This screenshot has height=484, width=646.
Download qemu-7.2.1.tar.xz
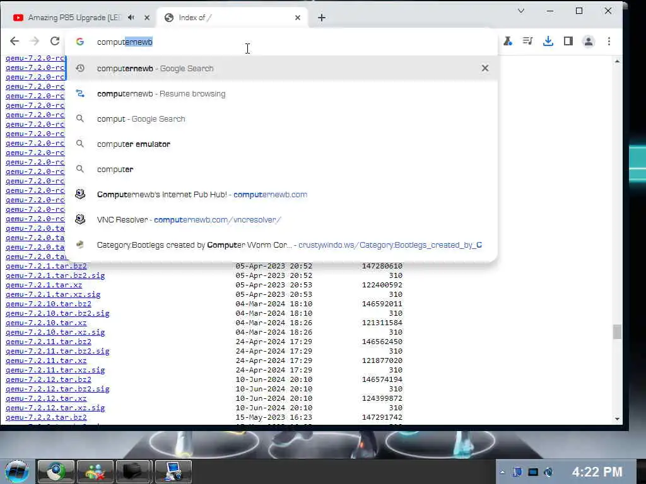(44, 285)
